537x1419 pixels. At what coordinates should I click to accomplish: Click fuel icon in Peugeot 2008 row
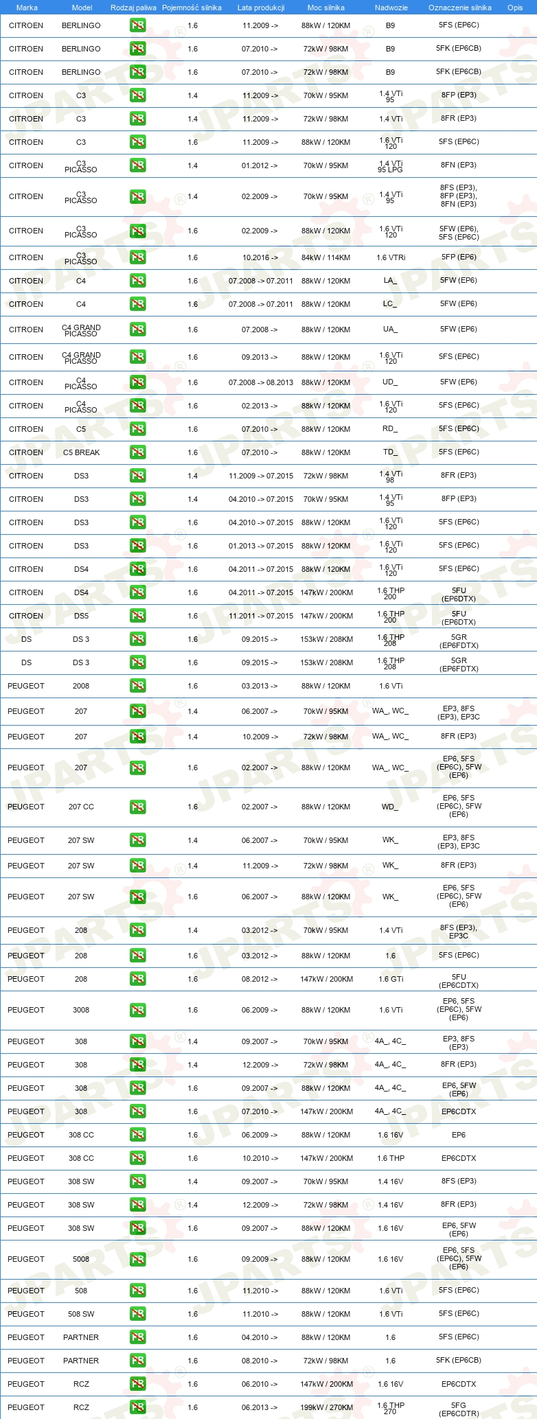click(137, 686)
